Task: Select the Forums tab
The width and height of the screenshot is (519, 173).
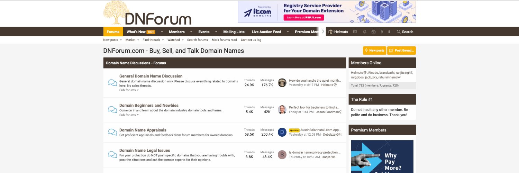Action: (113, 32)
